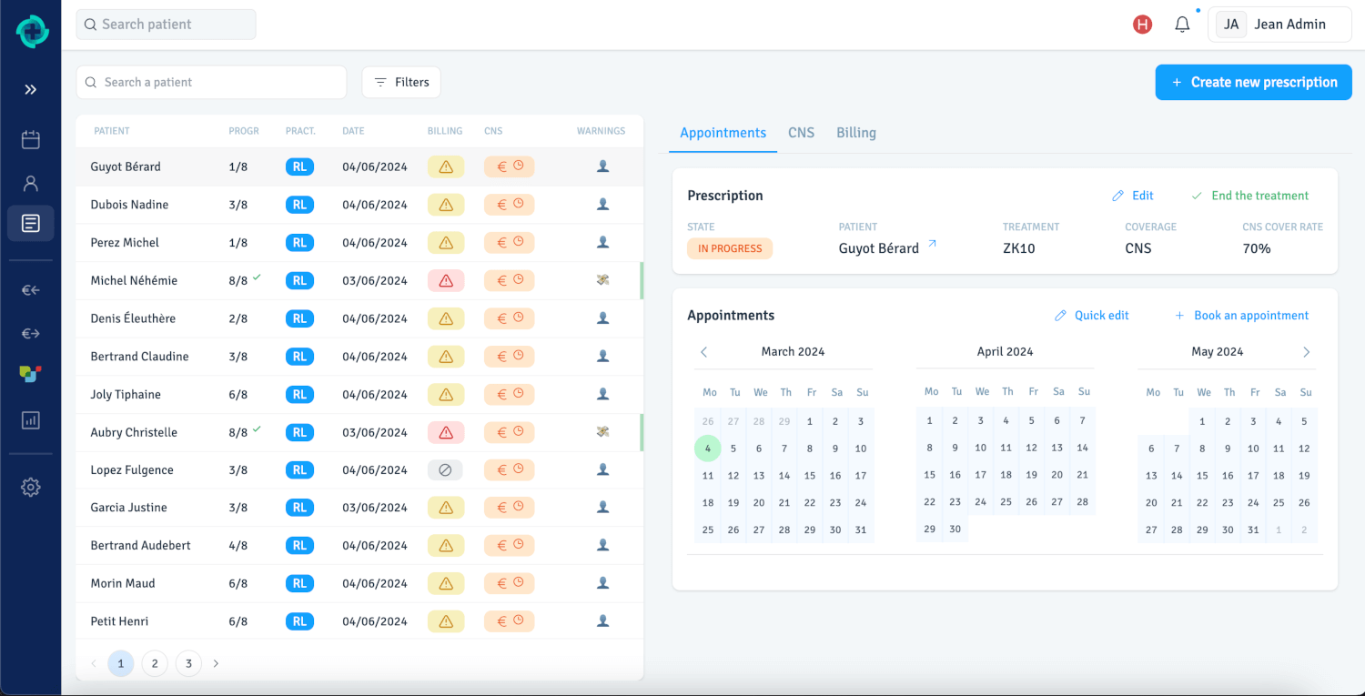Screen dimensions: 1365x696
Task: Focus the top Search patient field
Action: pos(166,25)
